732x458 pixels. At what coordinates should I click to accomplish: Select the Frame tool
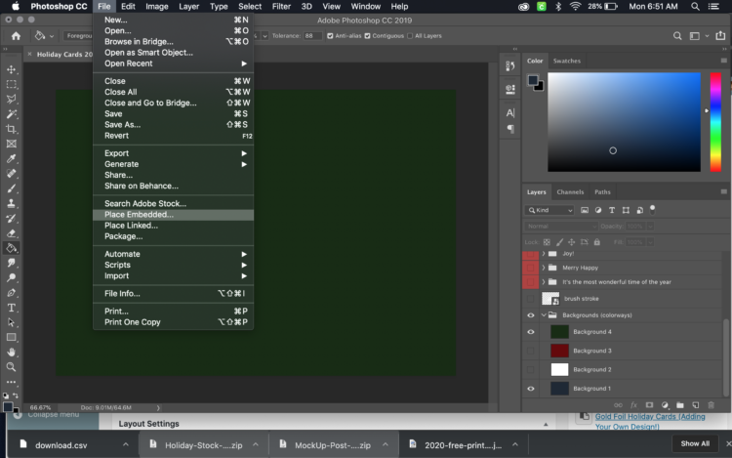click(11, 144)
